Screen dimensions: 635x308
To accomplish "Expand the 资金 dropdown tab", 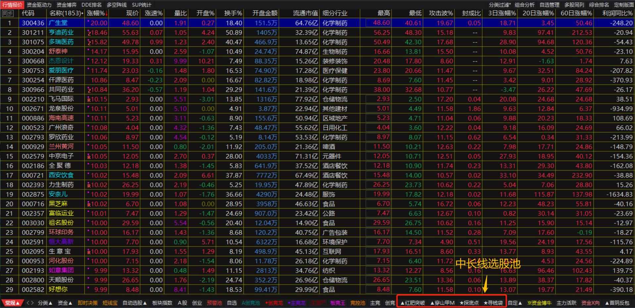I will [65, 303].
